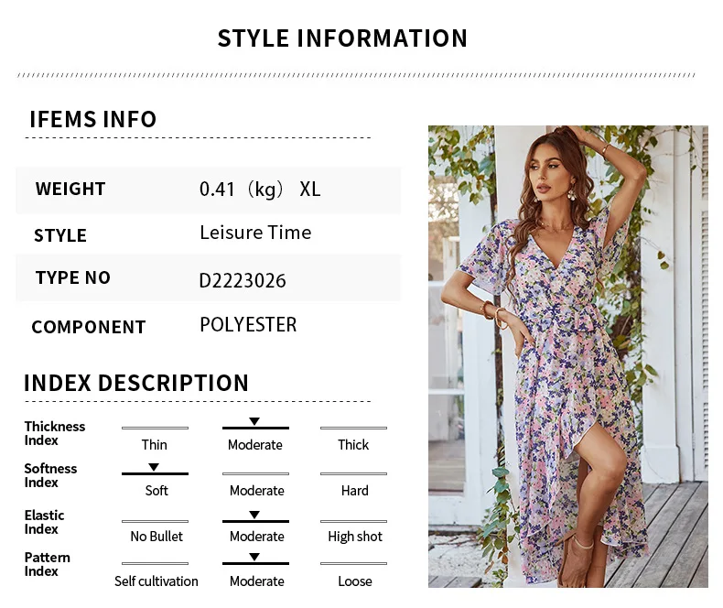Click the Pattern Index Moderate marker triangle
The height and width of the screenshot is (608, 723).
[254, 557]
